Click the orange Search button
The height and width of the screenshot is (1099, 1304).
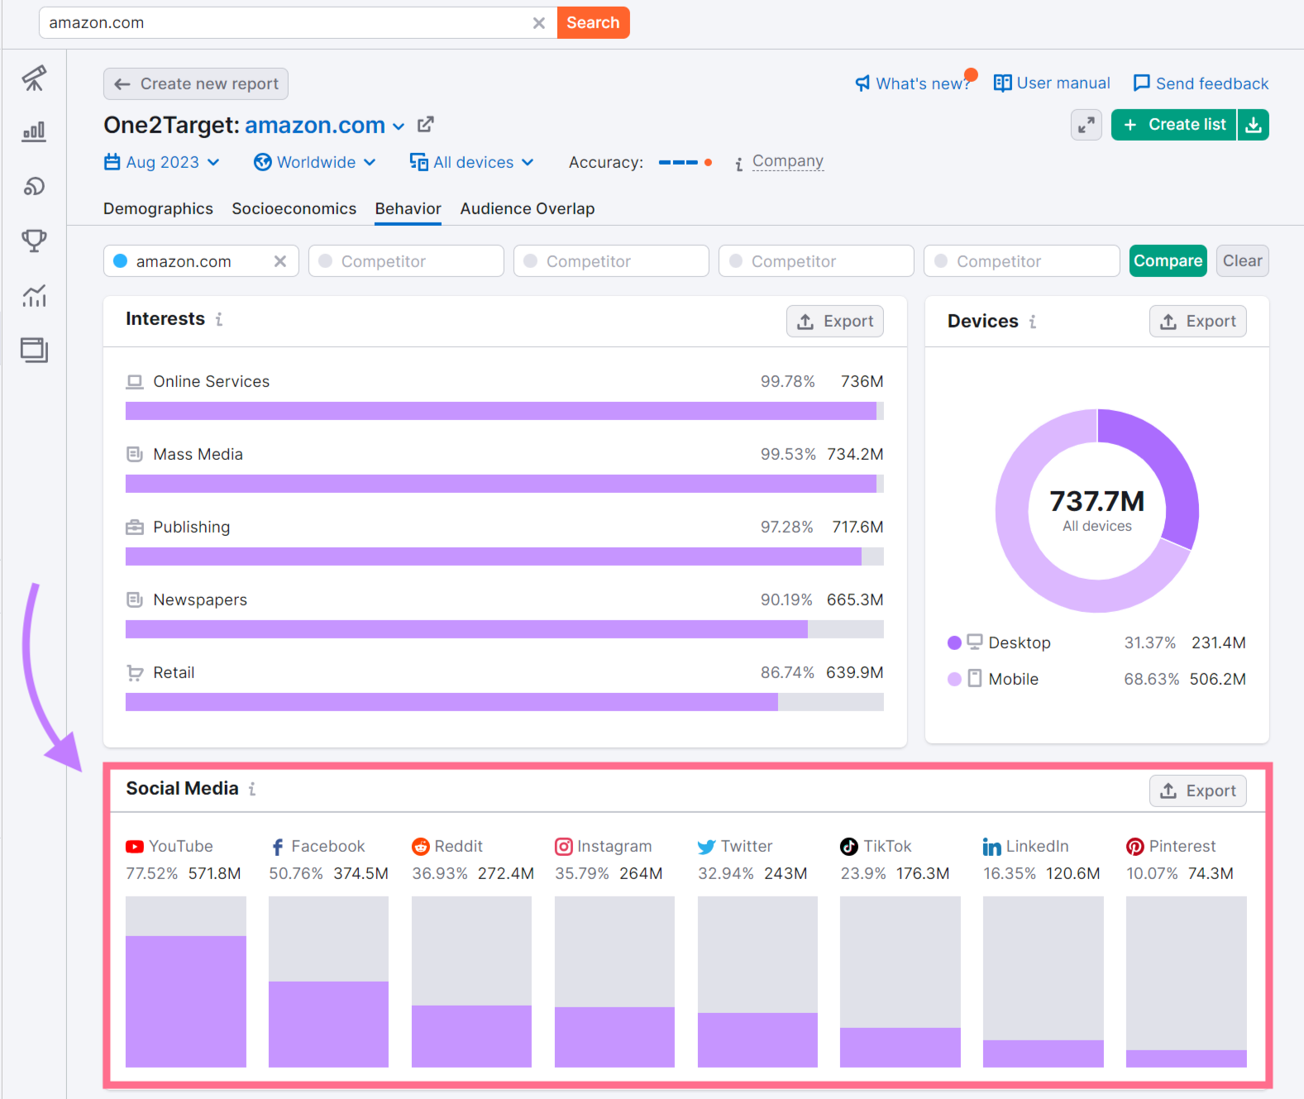pos(593,22)
